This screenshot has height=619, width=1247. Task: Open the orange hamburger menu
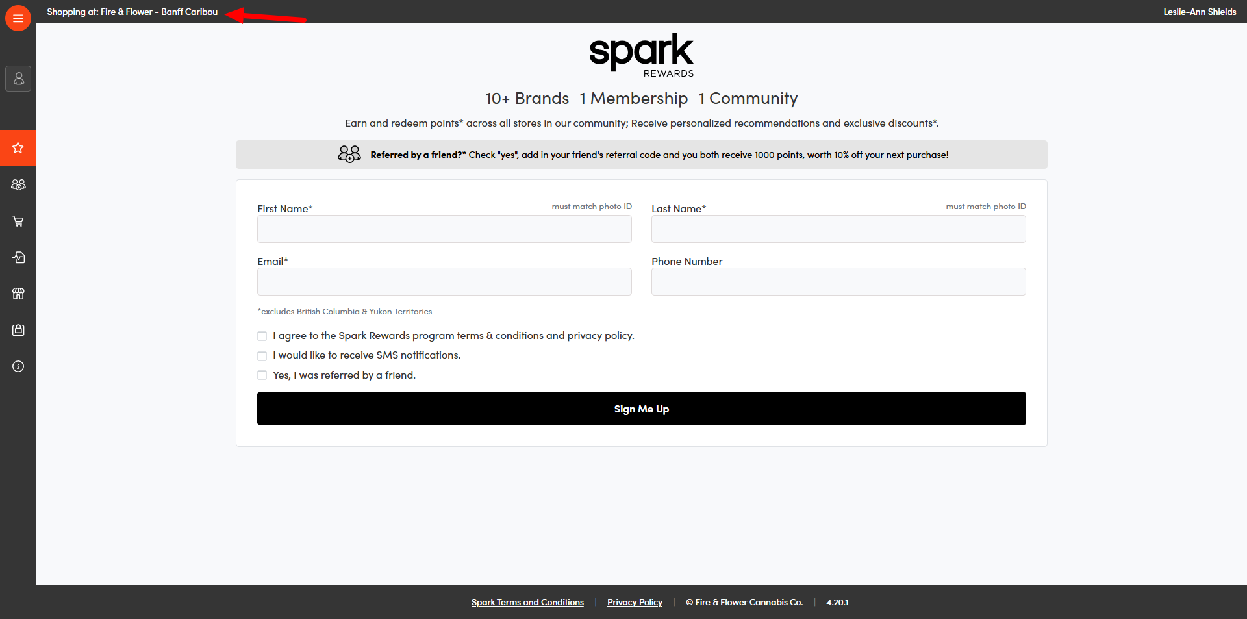[x=18, y=18]
